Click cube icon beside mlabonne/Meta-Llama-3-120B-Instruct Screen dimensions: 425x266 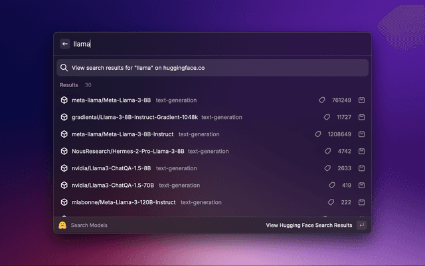tap(64, 202)
